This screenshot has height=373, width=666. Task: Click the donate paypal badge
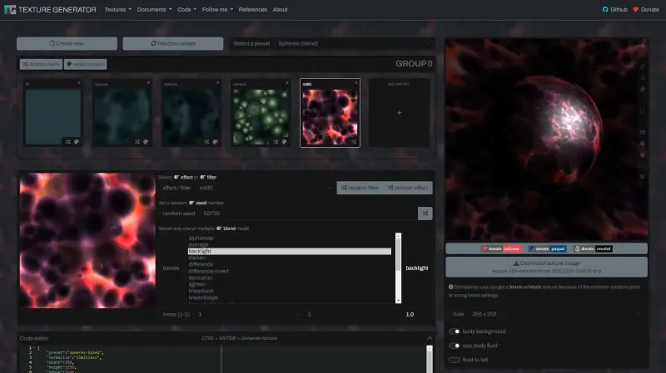547,249
